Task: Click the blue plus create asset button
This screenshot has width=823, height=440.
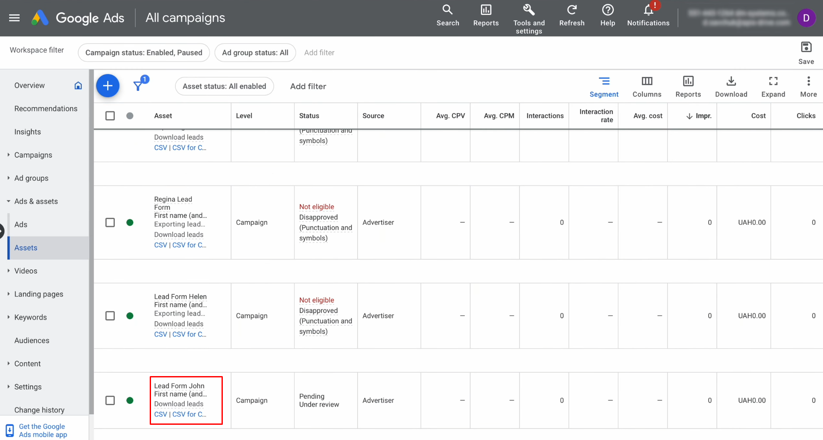Action: click(107, 86)
